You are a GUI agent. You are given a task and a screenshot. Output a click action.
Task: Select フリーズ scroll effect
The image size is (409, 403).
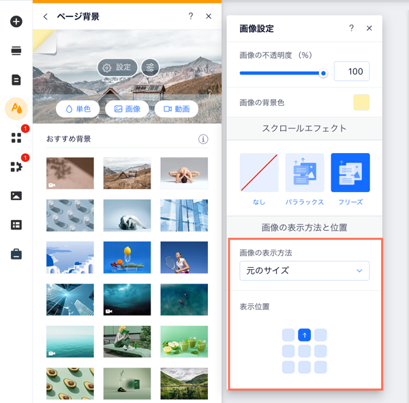click(x=350, y=173)
